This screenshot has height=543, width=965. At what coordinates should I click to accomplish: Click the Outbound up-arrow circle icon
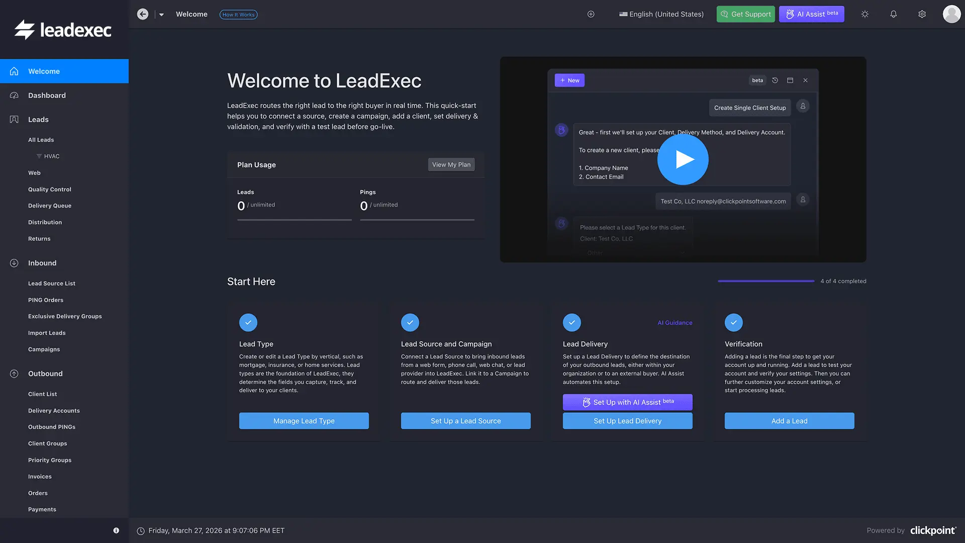tap(14, 374)
